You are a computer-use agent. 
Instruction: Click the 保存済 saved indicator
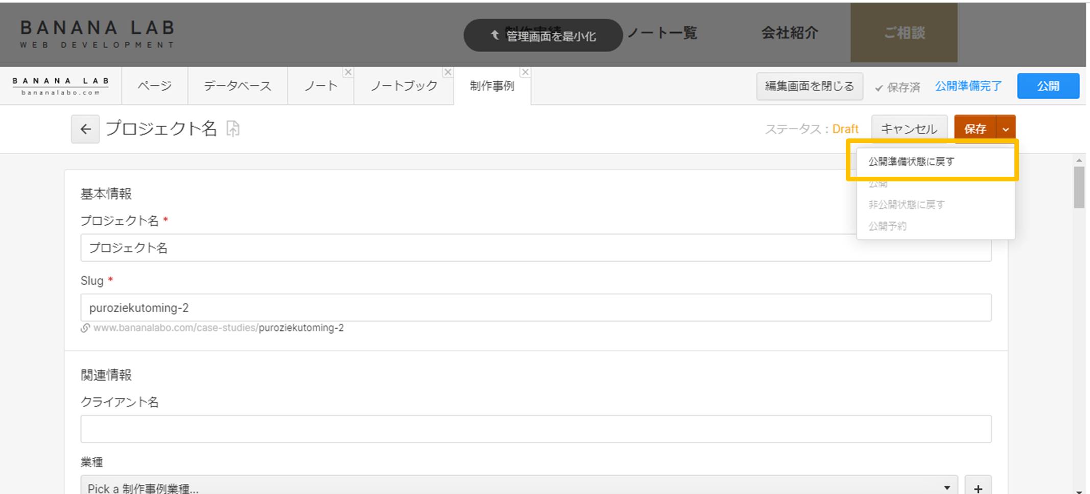click(897, 87)
